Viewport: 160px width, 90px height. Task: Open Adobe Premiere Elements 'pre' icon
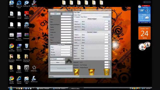tap(19, 37)
